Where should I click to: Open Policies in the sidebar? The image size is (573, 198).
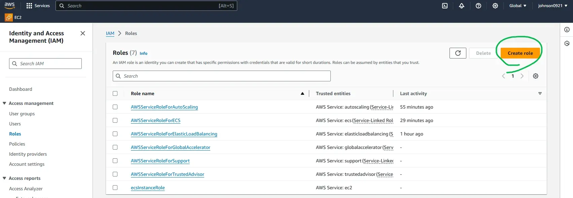coord(17,144)
